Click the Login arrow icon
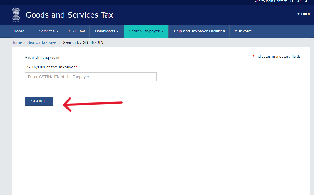314x195 pixels. point(298,14)
